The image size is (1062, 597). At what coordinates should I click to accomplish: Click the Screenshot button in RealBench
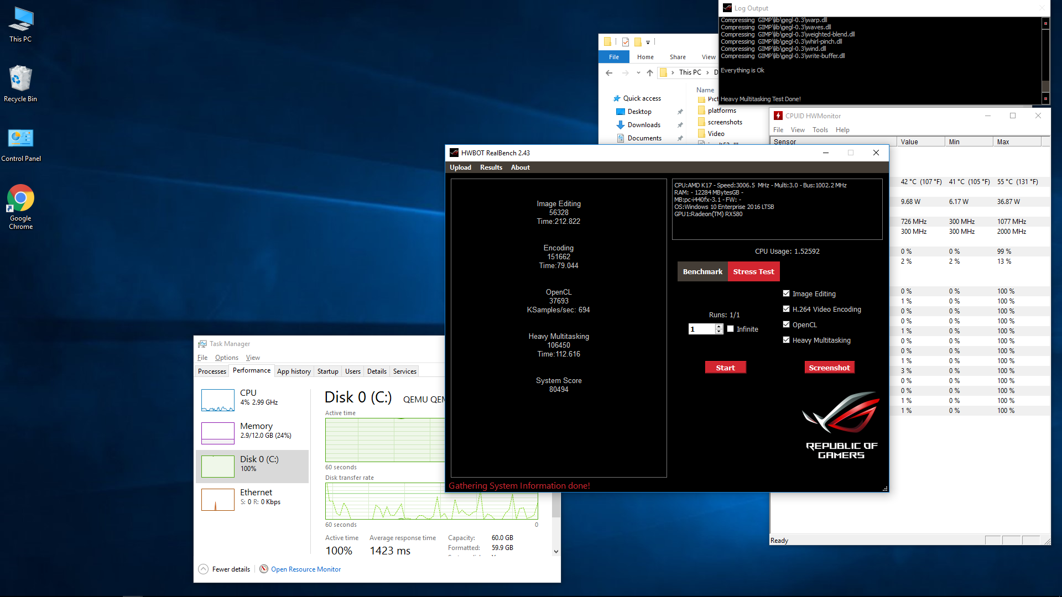[829, 368]
